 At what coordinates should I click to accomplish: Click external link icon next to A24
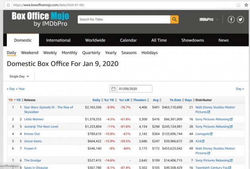click(x=203, y=141)
